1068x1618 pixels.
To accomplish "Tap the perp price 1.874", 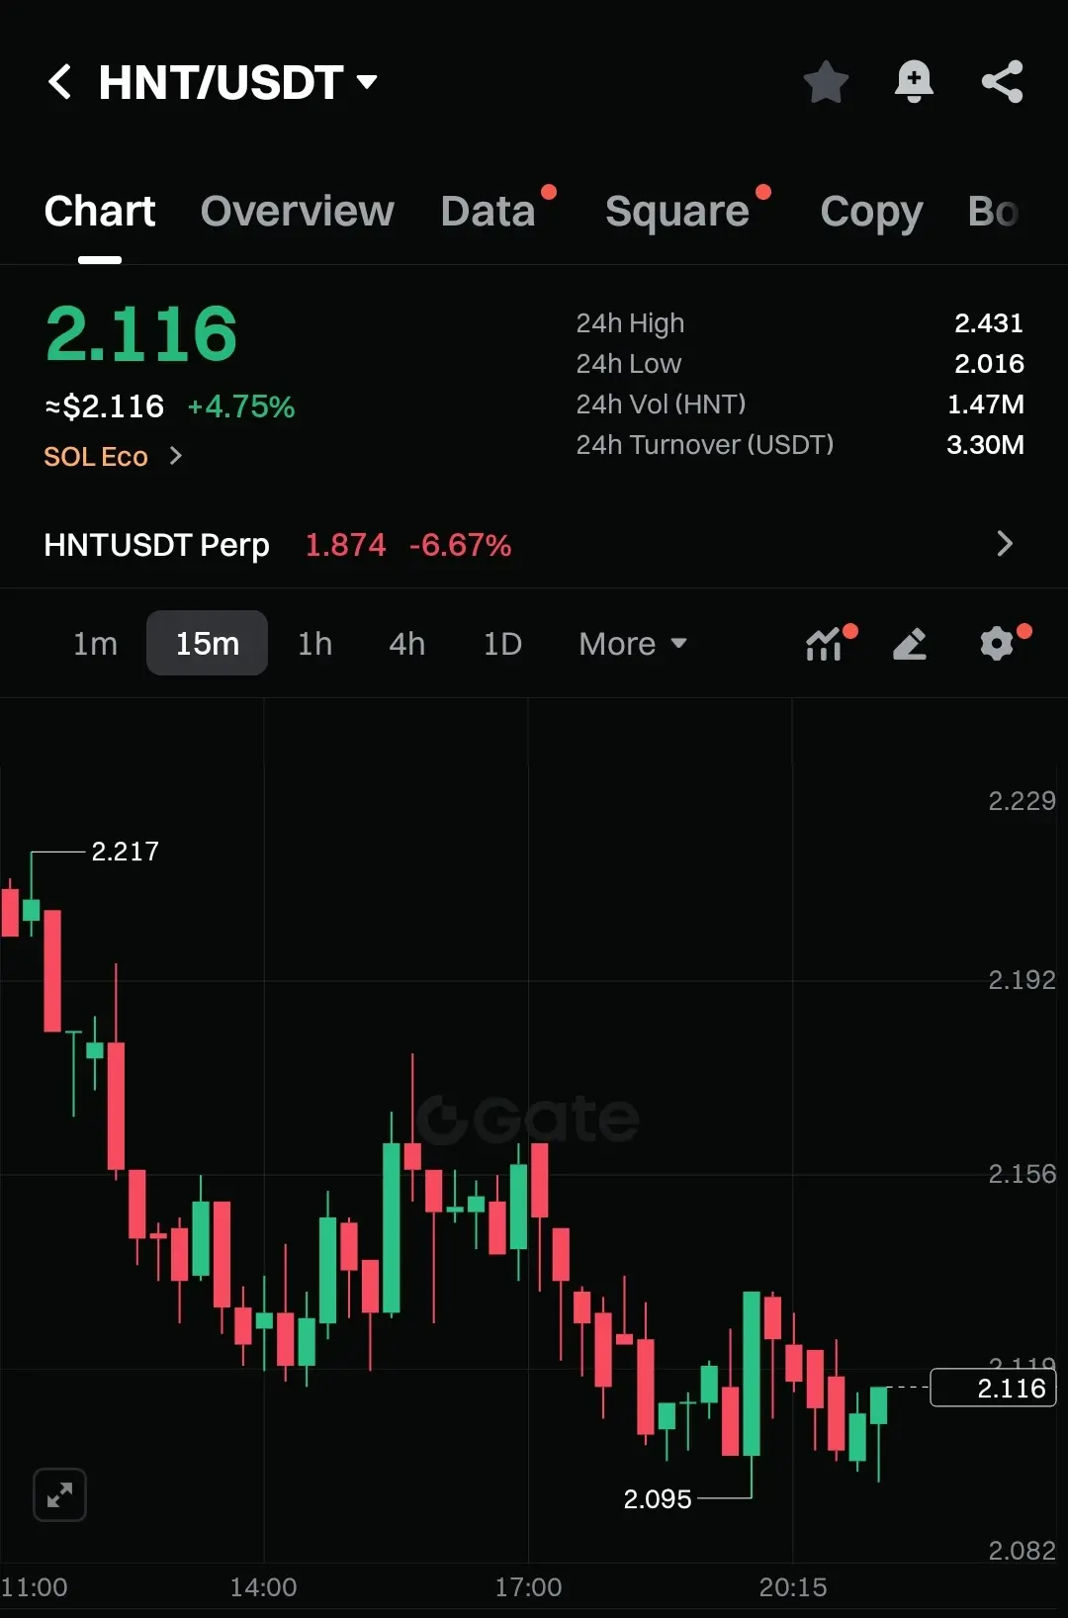I will coord(345,545).
